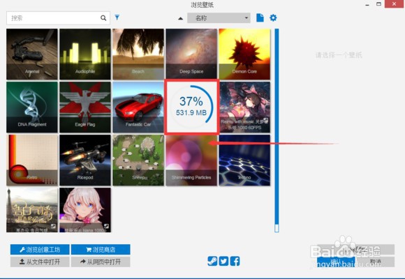Click the blue document file icon

coord(260,18)
